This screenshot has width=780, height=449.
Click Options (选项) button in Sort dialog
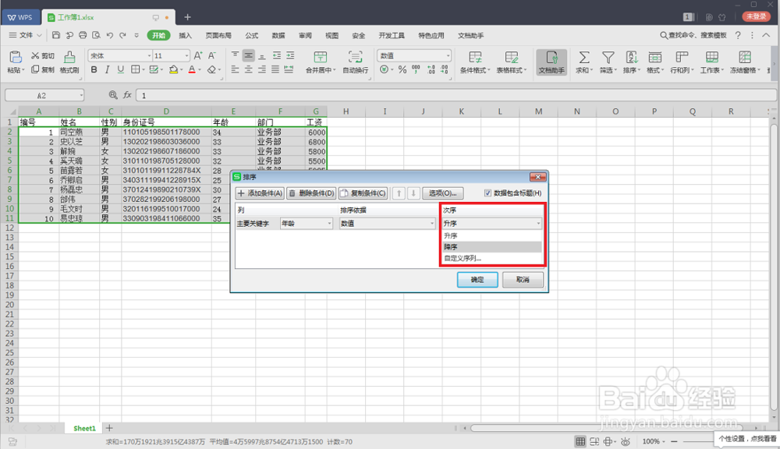coord(443,193)
